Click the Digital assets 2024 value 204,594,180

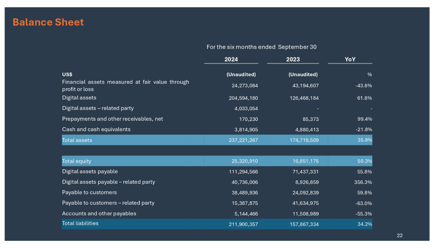pyautogui.click(x=243, y=98)
